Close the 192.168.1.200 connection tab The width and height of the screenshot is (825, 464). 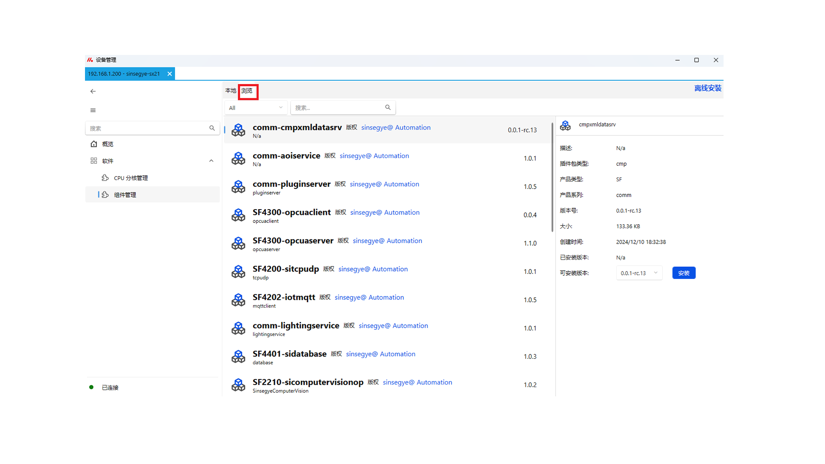click(x=170, y=74)
